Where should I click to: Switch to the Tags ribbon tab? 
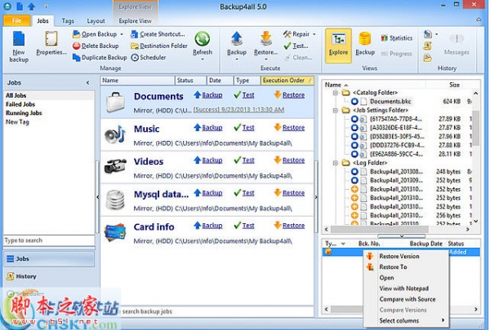tap(68, 21)
